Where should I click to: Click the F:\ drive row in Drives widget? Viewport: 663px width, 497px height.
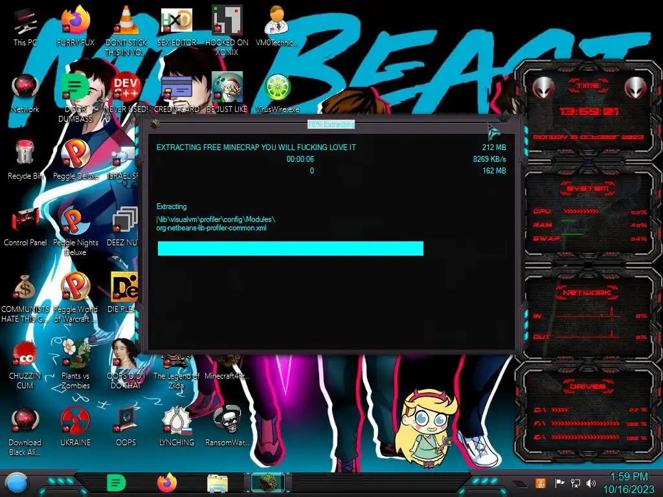tap(589, 423)
